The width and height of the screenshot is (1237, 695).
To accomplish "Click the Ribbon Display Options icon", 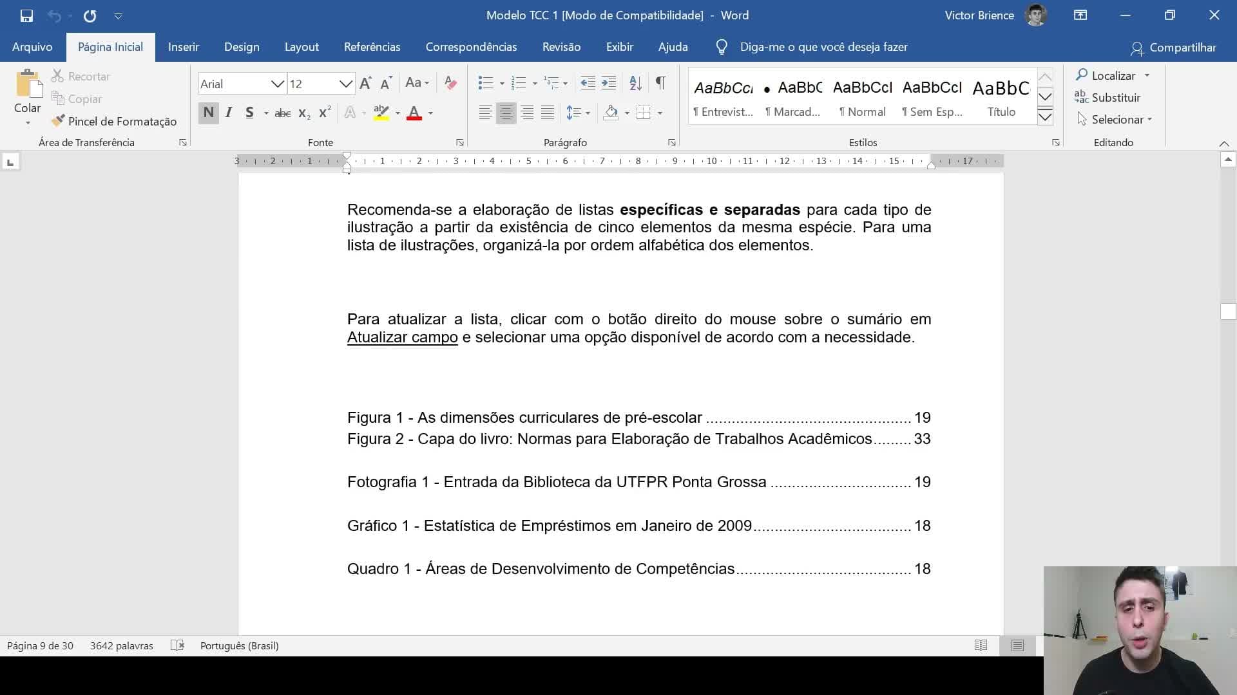I will (x=1080, y=15).
